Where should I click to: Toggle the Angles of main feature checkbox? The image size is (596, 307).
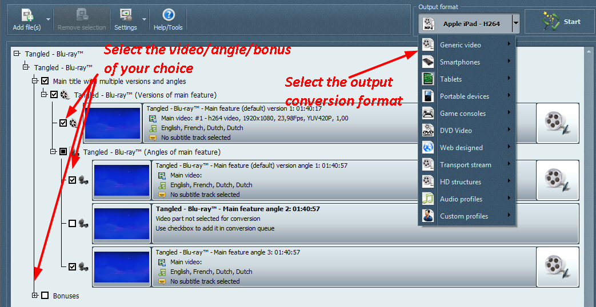pyautogui.click(x=63, y=152)
